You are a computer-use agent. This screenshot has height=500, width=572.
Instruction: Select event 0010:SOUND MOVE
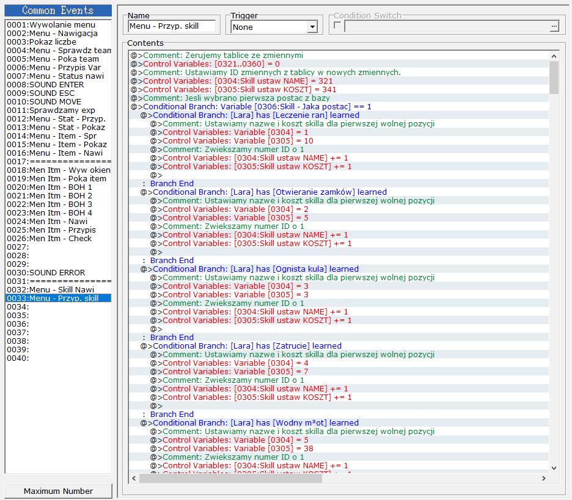point(59,102)
